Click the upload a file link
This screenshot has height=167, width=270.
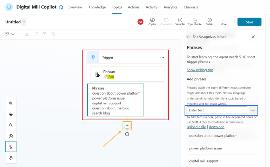(x=196, y=127)
